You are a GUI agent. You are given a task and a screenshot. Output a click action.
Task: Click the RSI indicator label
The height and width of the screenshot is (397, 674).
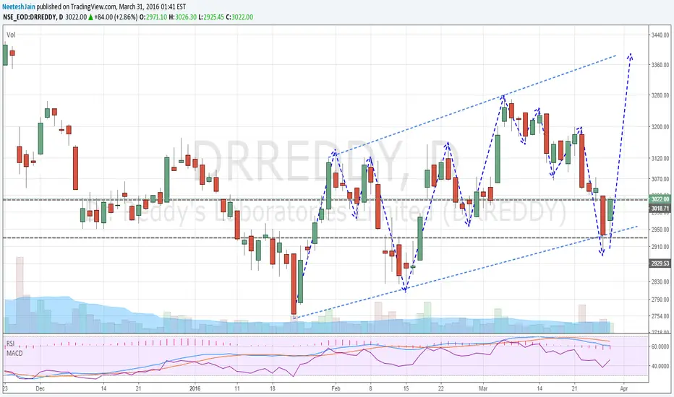(x=10, y=344)
